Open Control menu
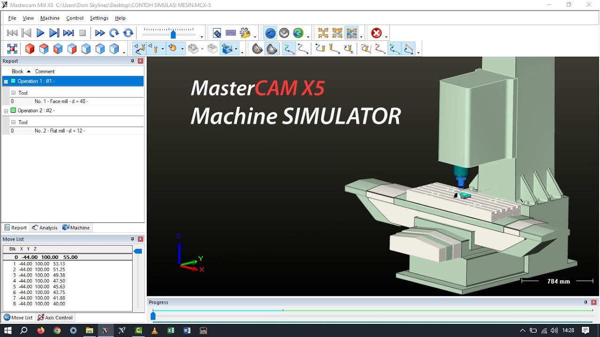Screen dimensions: 600x337 pyautogui.click(x=75, y=18)
